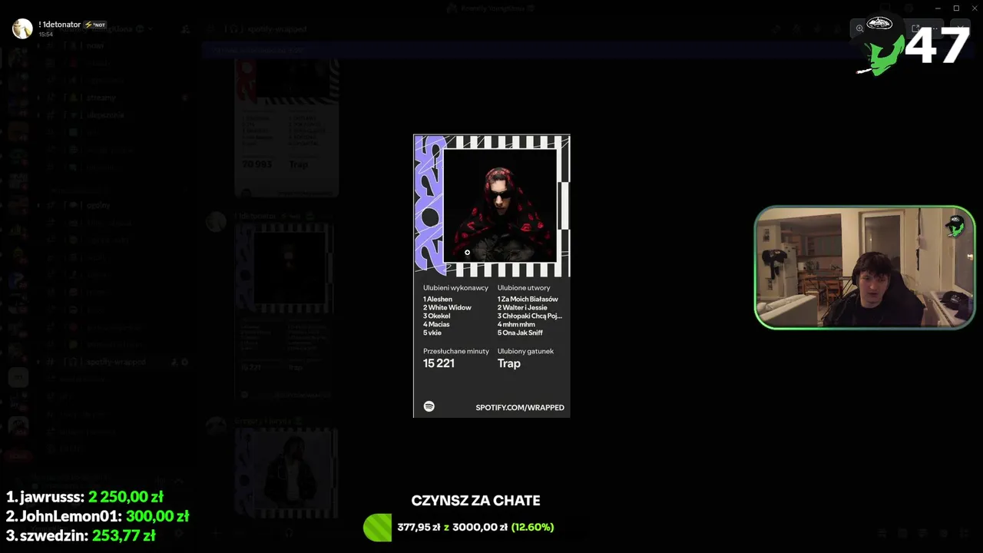Click the timestamp 15:54
Viewport: 983px width, 553px height.
pyautogui.click(x=45, y=35)
